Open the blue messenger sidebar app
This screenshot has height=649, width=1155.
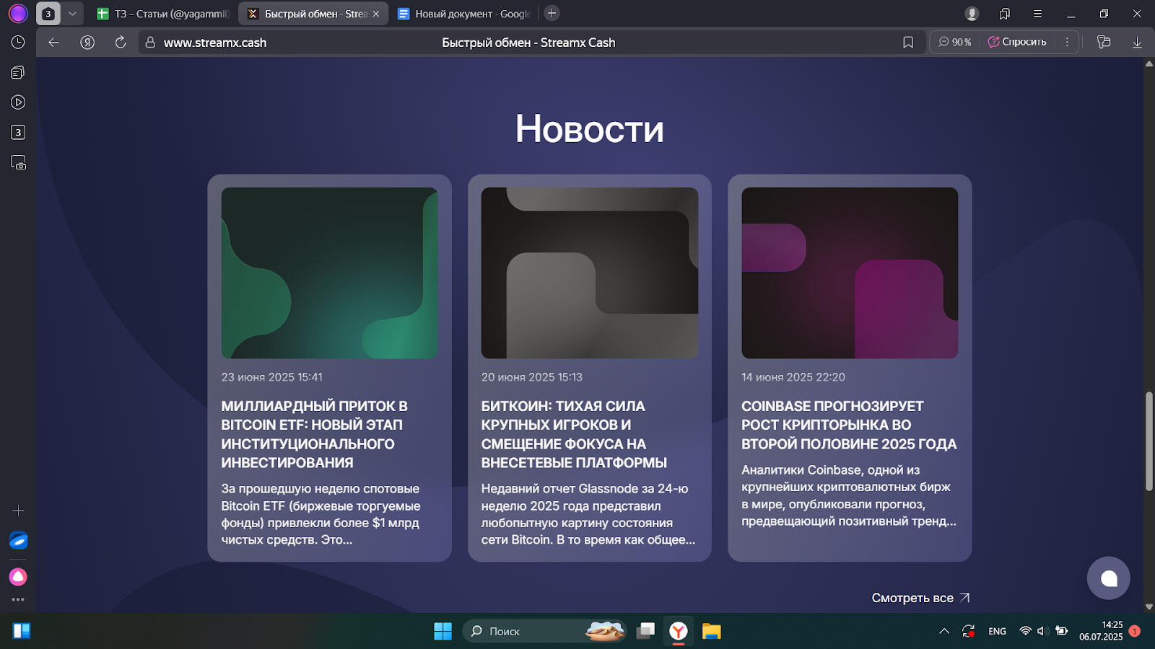(18, 540)
